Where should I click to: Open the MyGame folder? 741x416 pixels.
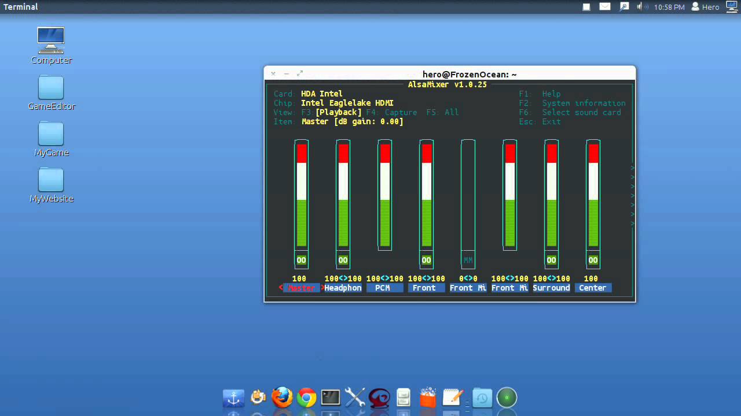[51, 139]
